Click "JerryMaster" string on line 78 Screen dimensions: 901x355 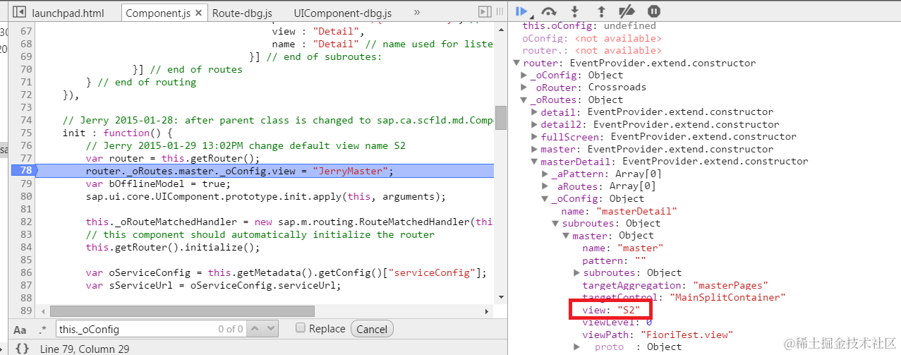349,172
